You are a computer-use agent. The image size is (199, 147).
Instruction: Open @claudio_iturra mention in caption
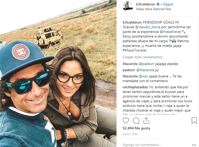point(148,27)
